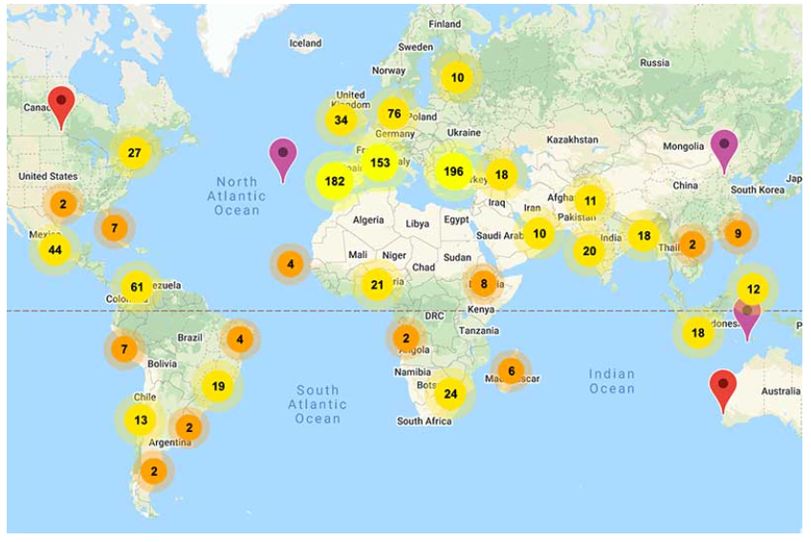Open the 6 cluster over Madagascar
This screenshot has width=811, height=542.
pos(512,371)
